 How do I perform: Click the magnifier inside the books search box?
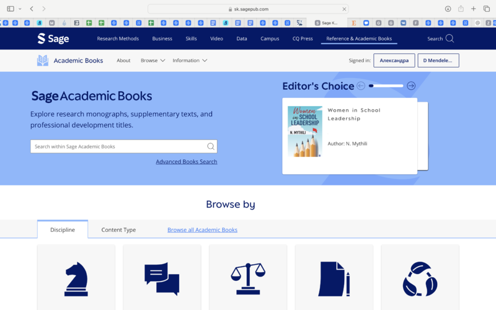tap(211, 146)
